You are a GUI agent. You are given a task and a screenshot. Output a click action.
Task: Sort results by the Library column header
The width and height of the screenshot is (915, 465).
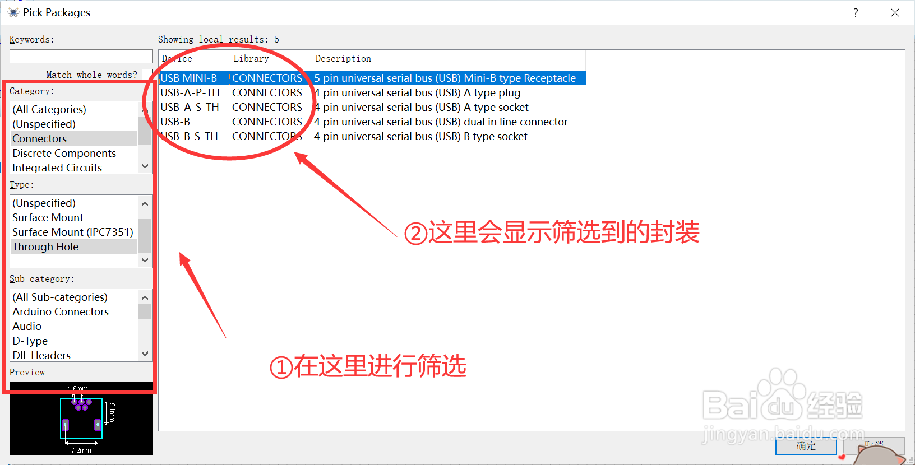[x=271, y=59]
